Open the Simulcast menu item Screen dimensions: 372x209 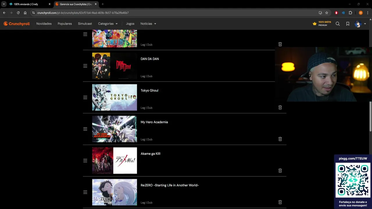pyautogui.click(x=85, y=24)
